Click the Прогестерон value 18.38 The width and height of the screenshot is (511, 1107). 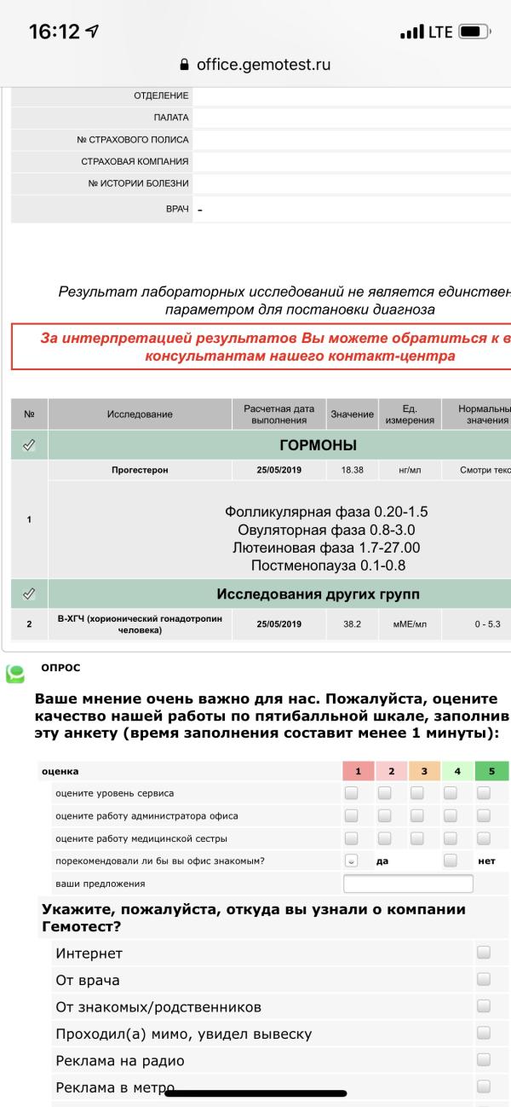pos(353,470)
